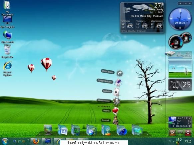Launch Spider Solitaire spider icon
This screenshot has width=194, height=145.
(x=118, y=82)
